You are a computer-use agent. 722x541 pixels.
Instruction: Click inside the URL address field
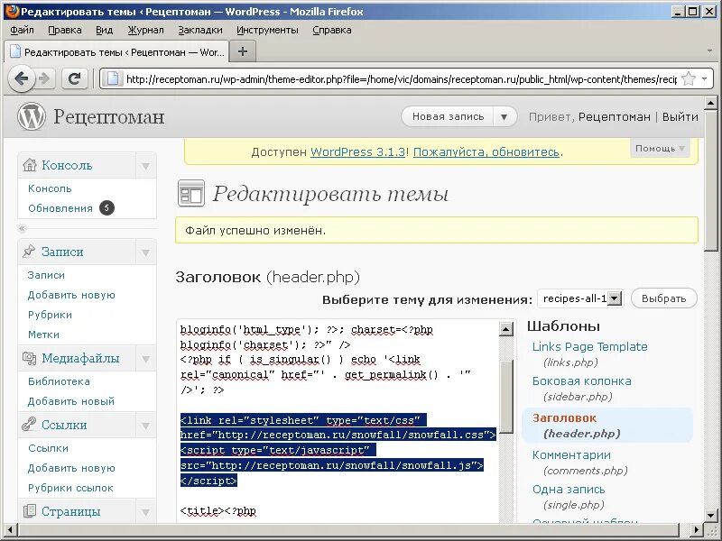[x=401, y=79]
